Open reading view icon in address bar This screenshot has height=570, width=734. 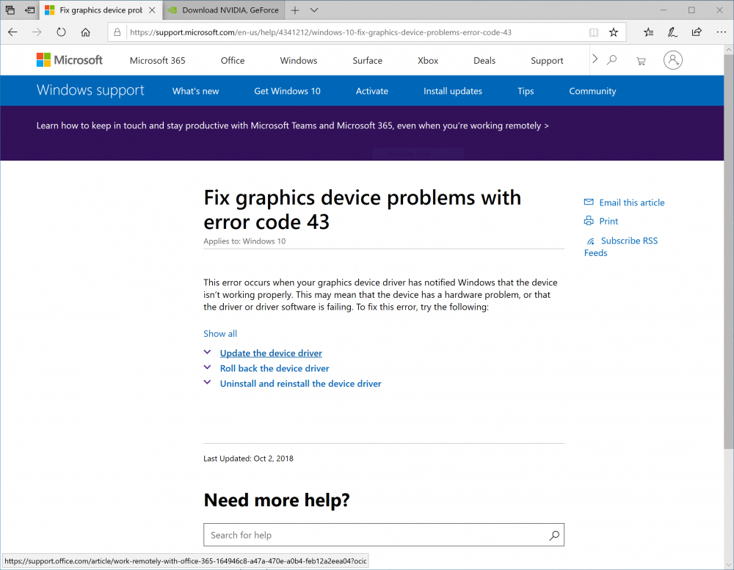(x=594, y=32)
